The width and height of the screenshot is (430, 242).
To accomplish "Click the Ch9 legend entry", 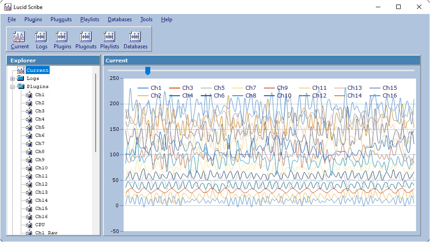I will 276,88.
